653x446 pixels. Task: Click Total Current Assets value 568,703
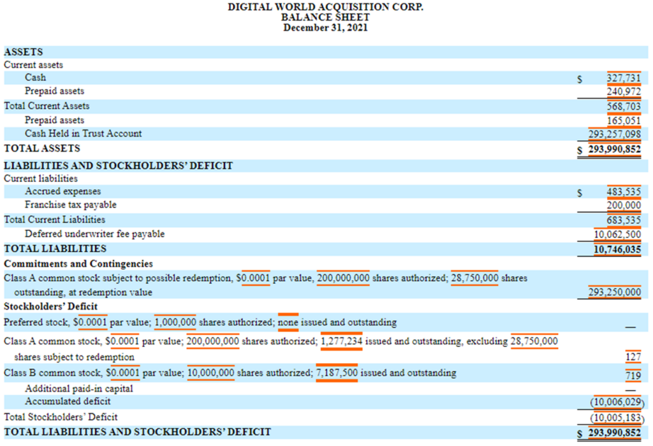pyautogui.click(x=624, y=107)
